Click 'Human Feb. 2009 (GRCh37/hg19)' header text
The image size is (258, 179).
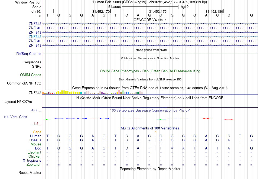[119, 2]
